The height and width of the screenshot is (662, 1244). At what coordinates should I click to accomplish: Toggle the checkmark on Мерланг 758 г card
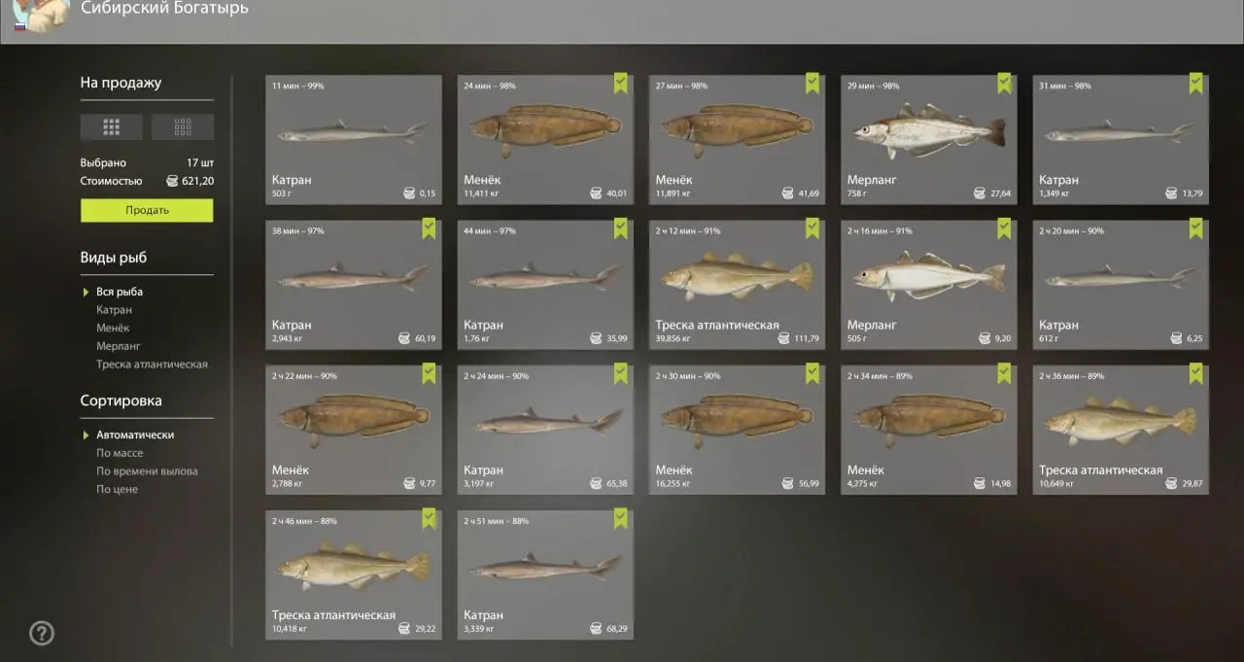click(x=1004, y=84)
